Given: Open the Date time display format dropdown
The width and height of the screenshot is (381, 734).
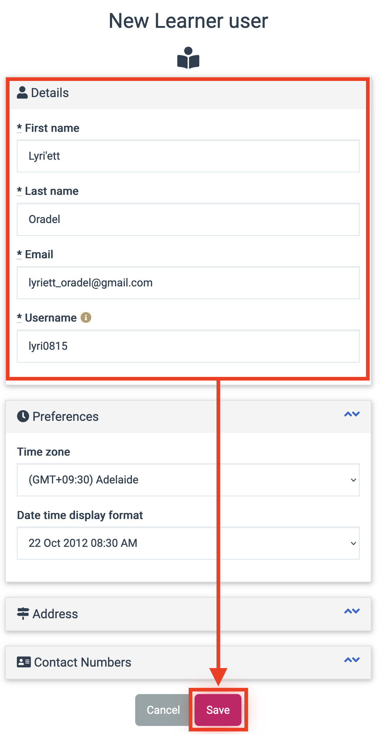Looking at the screenshot, I should click(188, 543).
